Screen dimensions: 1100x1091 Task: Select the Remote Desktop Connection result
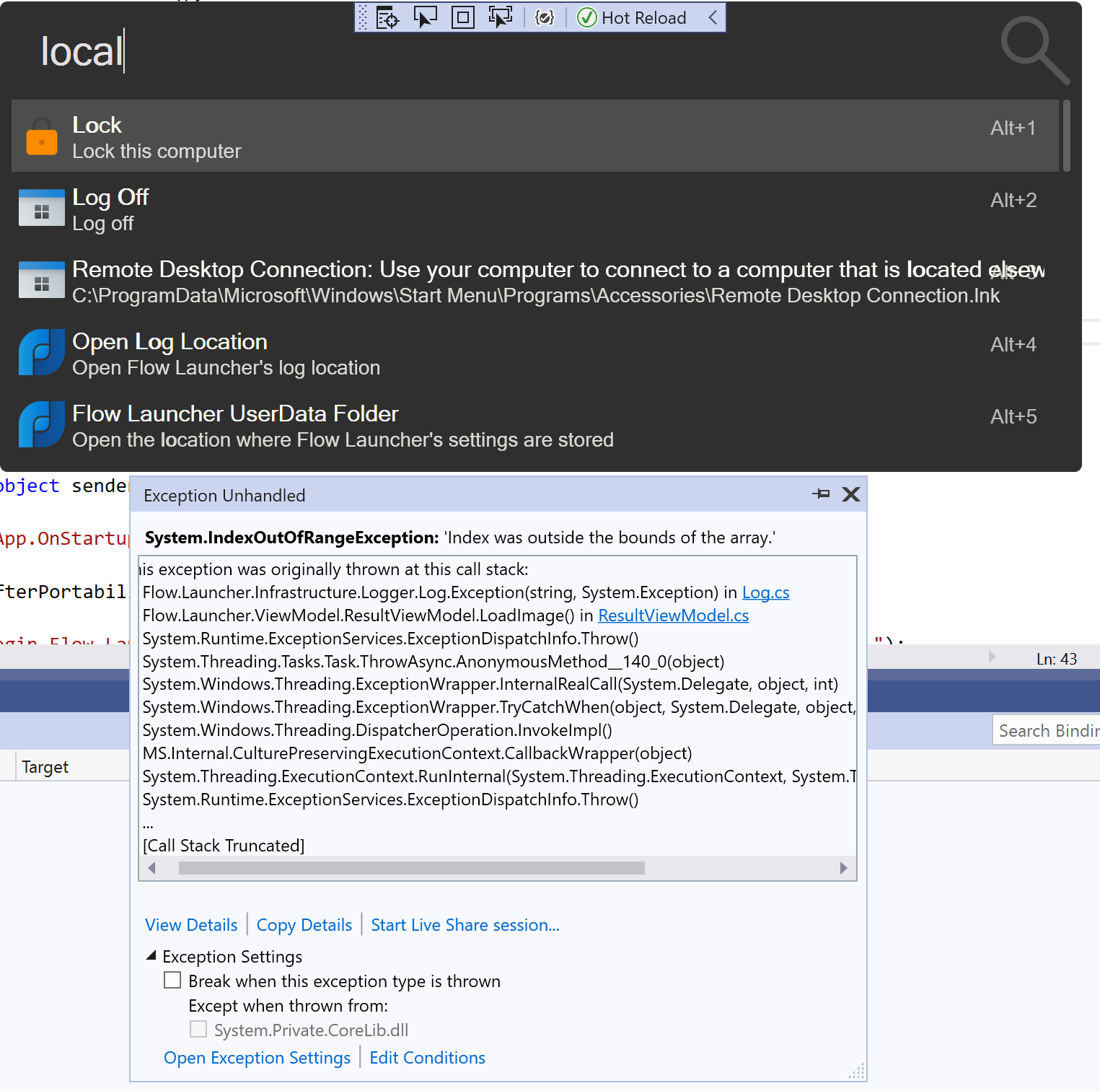(535, 280)
